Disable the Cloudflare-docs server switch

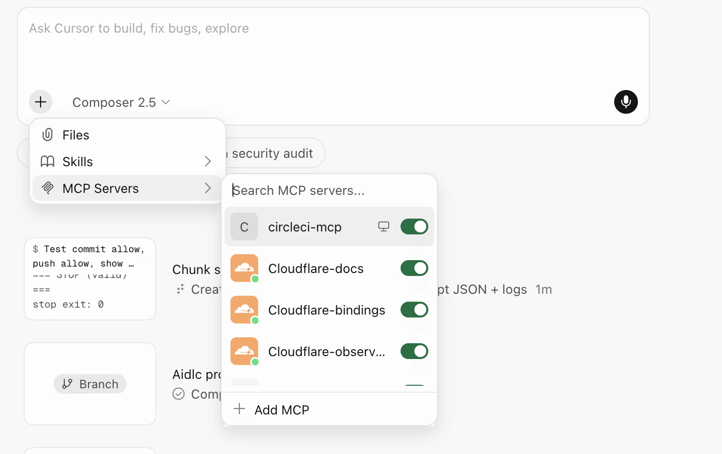tap(414, 268)
